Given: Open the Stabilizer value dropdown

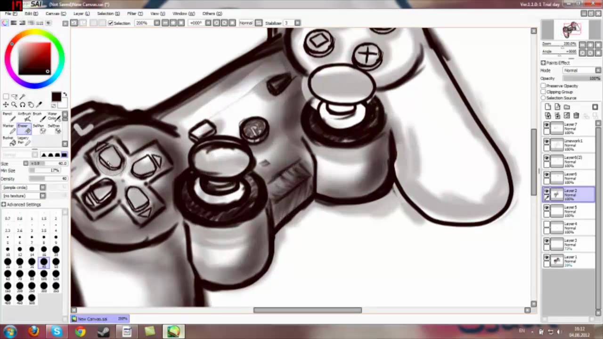Looking at the screenshot, I should 297,22.
